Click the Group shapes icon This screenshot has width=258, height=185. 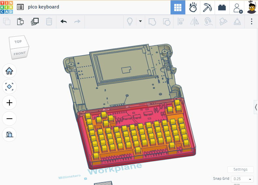152,22
